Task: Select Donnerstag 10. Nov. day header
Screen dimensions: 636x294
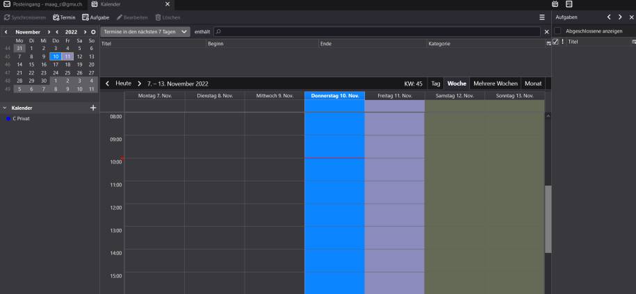Action: point(334,96)
